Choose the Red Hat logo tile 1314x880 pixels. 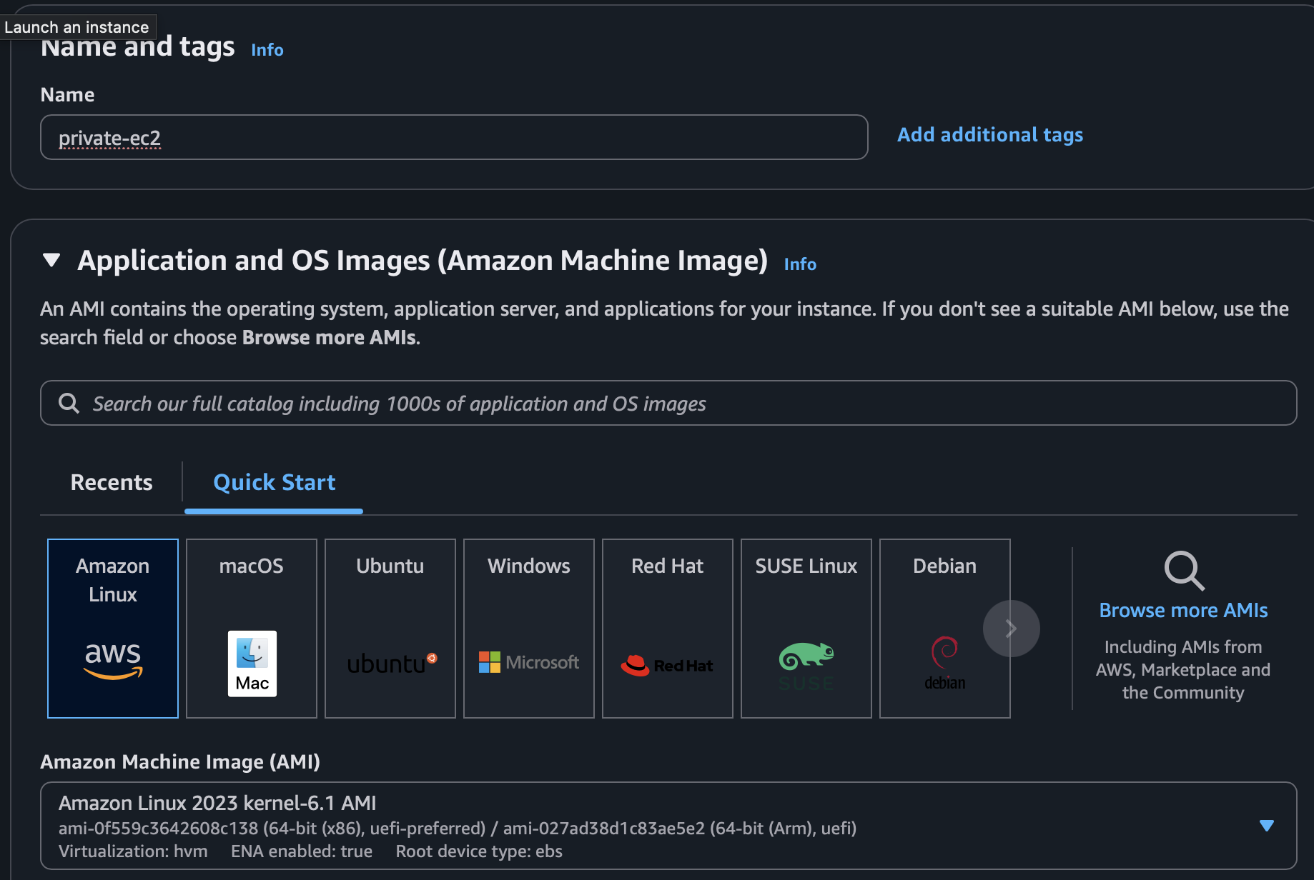pos(668,628)
